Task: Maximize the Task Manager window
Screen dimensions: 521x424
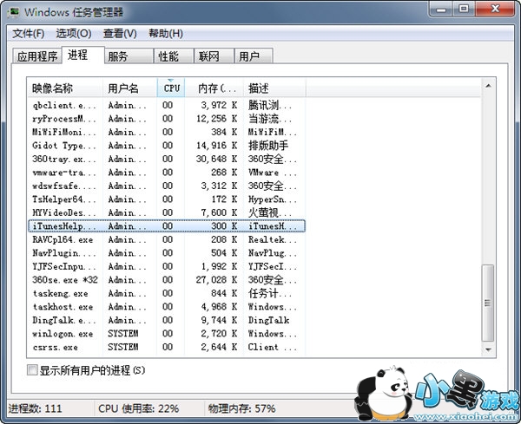Action: pos(464,9)
